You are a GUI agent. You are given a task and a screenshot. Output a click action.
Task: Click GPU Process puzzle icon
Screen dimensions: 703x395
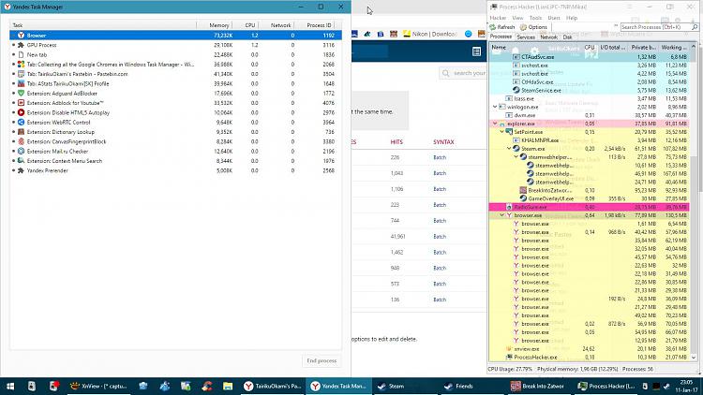21,45
